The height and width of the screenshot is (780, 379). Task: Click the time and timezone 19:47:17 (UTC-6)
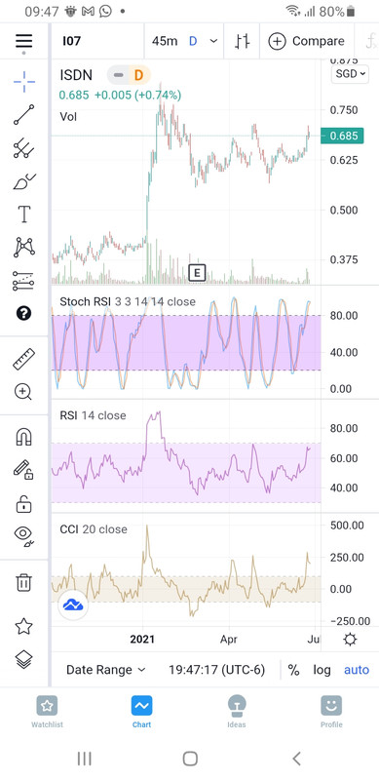pyautogui.click(x=217, y=670)
